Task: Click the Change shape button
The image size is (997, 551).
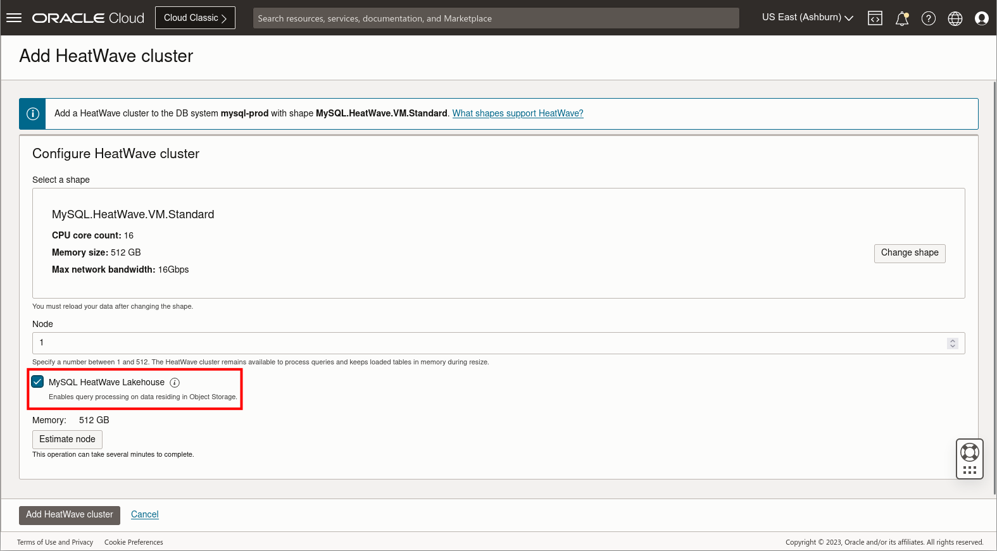Action: tap(910, 253)
